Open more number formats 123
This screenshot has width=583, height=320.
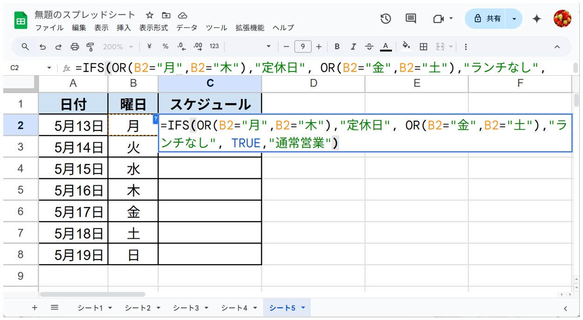[214, 46]
